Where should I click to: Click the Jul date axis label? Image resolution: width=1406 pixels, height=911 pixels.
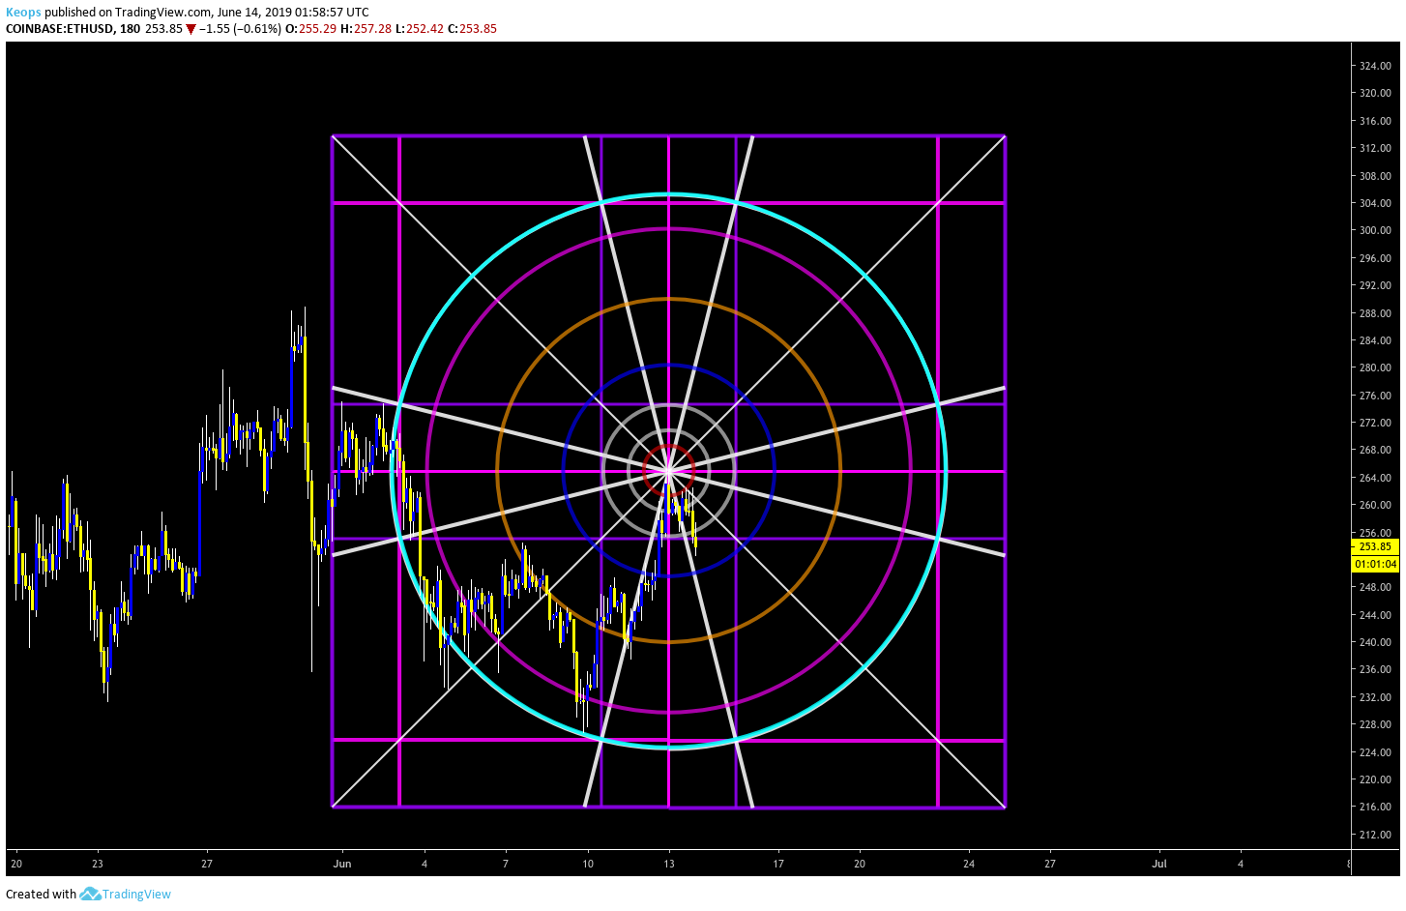(x=1159, y=864)
